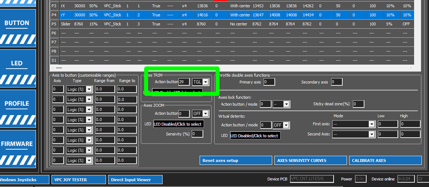
Task: Open the BUTTON section in sidebar
Action: pos(17,28)
